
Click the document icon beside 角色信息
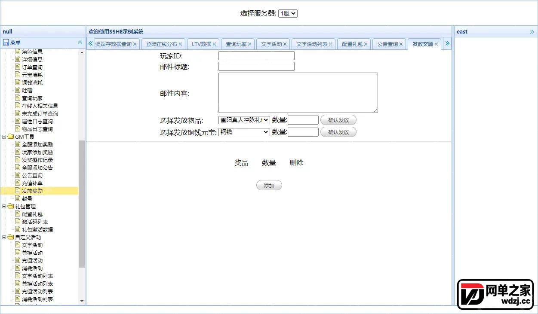point(18,52)
